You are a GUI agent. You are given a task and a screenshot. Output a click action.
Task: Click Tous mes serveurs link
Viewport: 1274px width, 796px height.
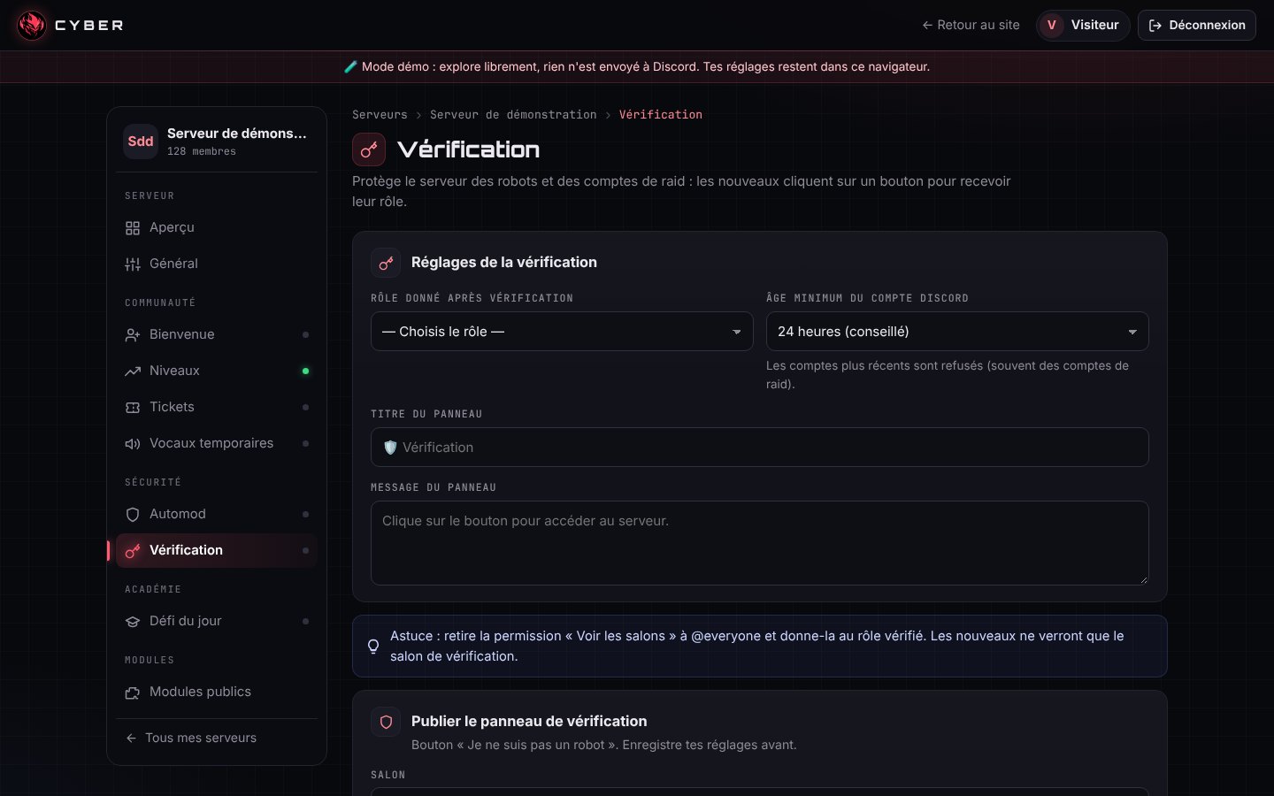[x=191, y=739]
